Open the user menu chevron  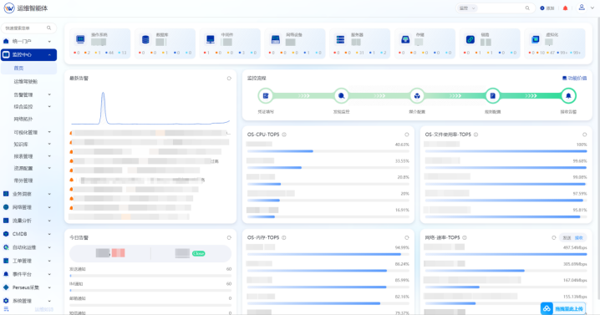coord(592,8)
